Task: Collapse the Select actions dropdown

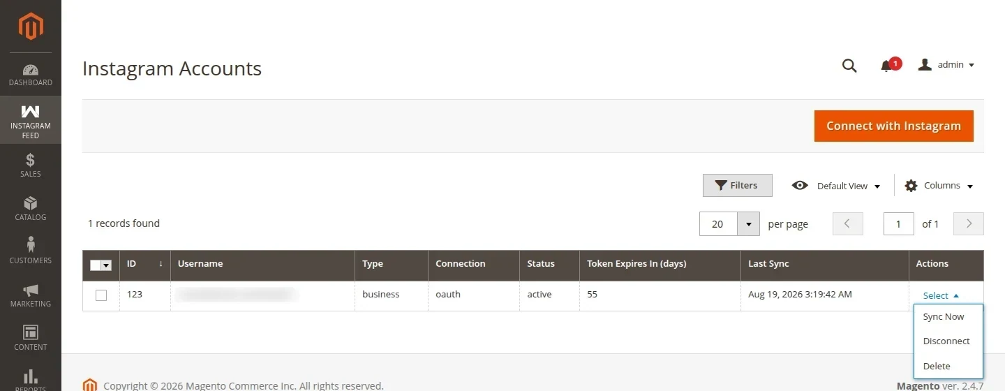Action: pos(941,296)
